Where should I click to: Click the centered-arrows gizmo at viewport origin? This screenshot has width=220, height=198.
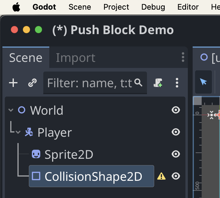point(212,115)
